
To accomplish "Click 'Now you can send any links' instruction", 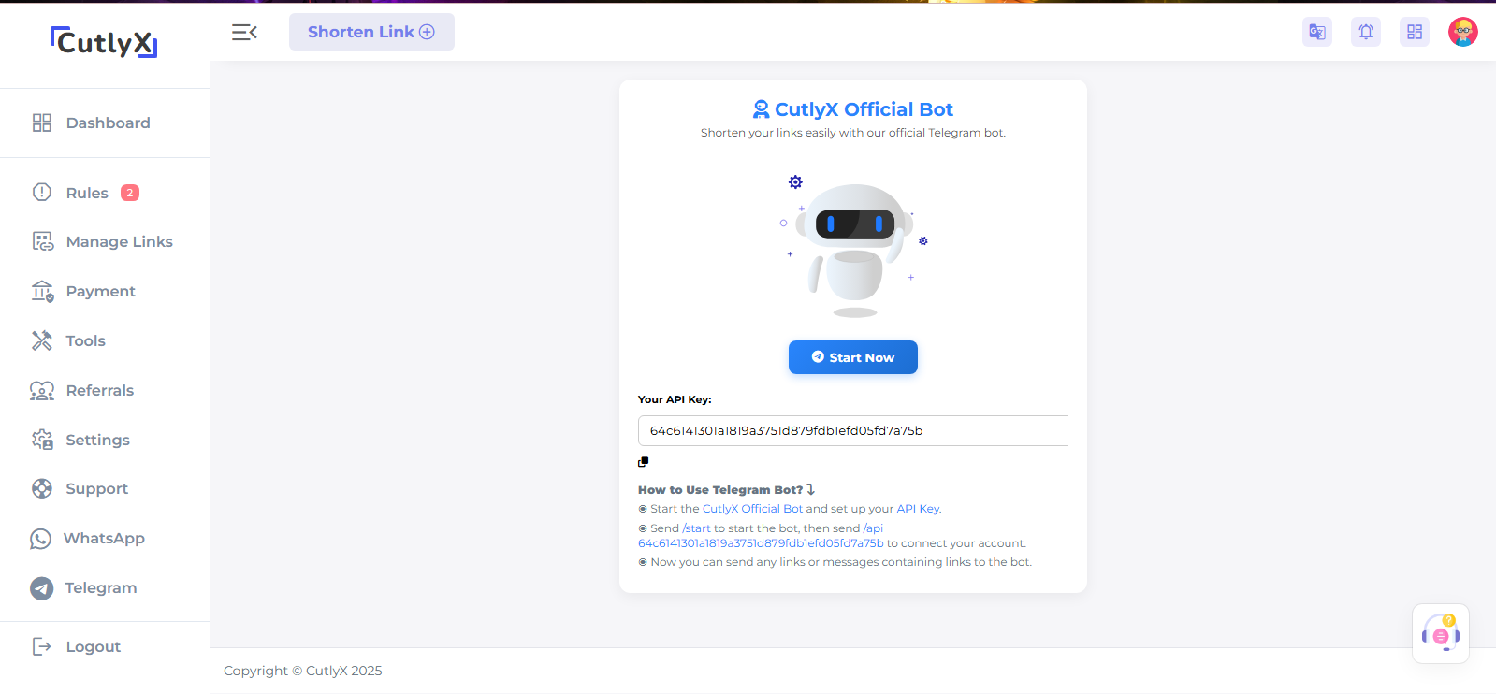I will [x=841, y=562].
